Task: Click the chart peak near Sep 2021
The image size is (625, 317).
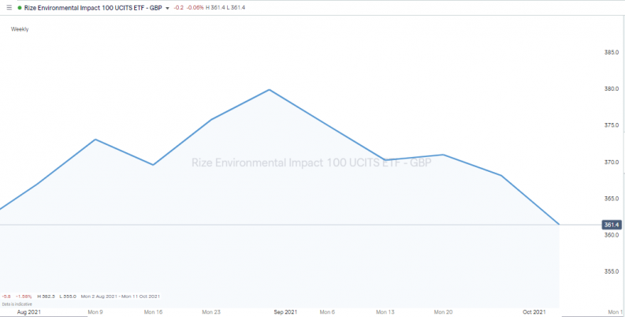Action: 270,90
